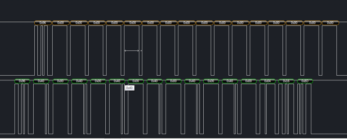Select the orange 0x96 label in the top channel
The width and height of the screenshot is (347, 139).
43,23
